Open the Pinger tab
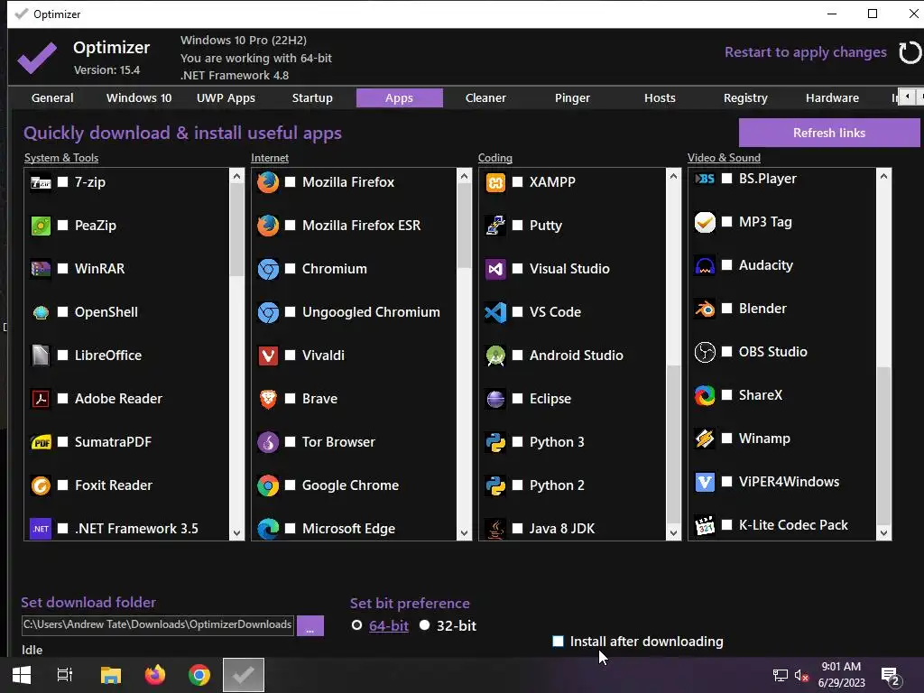The height and width of the screenshot is (693, 924). [x=572, y=97]
